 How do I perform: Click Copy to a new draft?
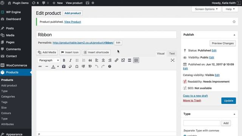[195, 96]
